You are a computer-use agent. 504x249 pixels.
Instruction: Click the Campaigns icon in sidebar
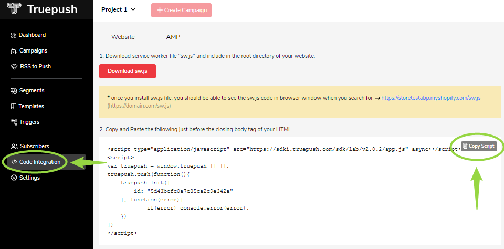(x=14, y=51)
